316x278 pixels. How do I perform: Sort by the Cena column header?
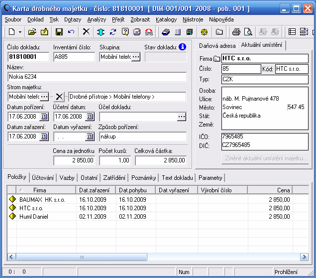270,190
